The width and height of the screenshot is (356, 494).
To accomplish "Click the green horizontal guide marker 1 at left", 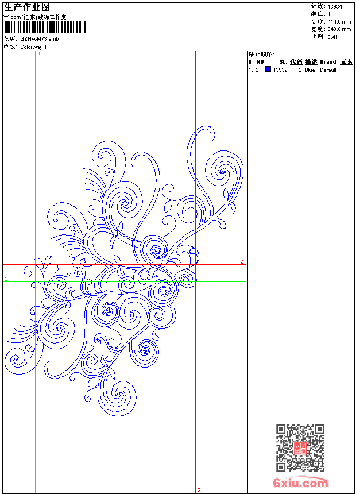I will point(6,279).
